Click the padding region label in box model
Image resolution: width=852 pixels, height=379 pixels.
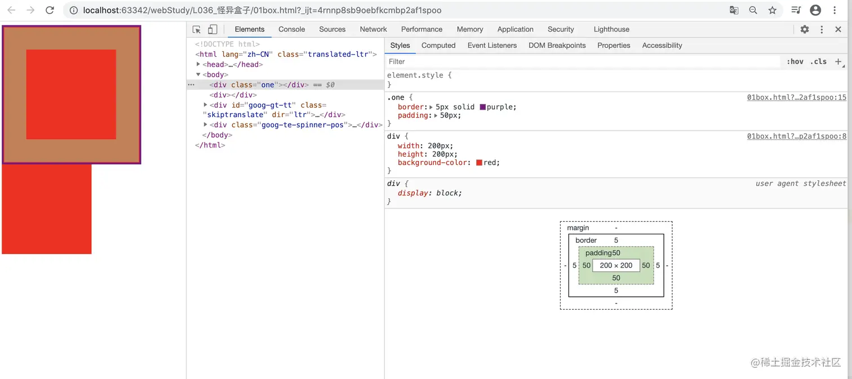coord(599,253)
